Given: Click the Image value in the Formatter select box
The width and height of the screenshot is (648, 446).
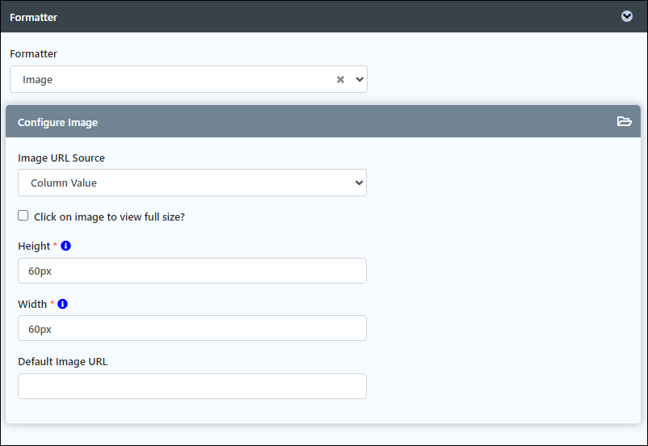Looking at the screenshot, I should click(38, 80).
